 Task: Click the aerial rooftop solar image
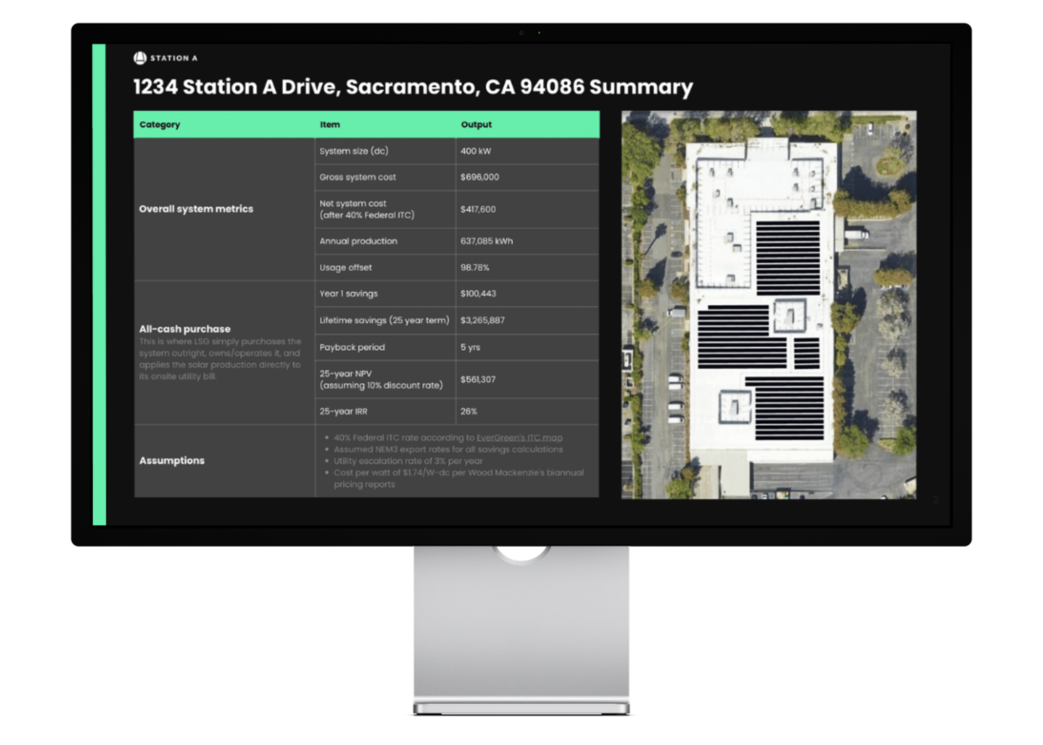tap(768, 304)
